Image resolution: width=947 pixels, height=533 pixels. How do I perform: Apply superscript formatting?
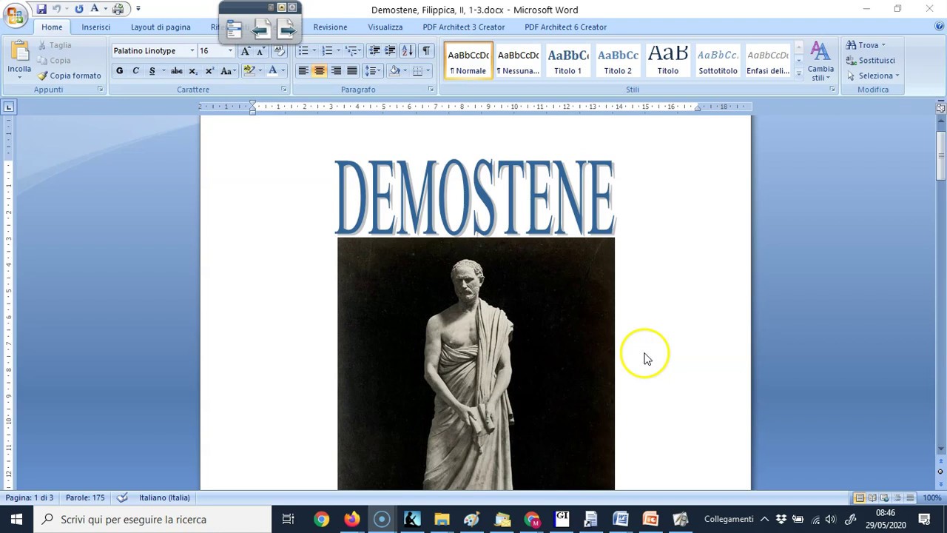[209, 71]
